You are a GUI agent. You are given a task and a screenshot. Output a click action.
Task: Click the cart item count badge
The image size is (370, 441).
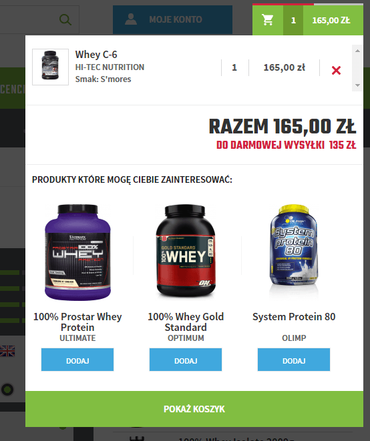click(x=293, y=20)
